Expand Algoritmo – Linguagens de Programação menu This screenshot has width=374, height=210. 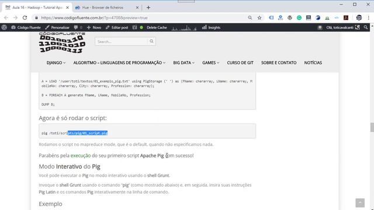(119, 62)
